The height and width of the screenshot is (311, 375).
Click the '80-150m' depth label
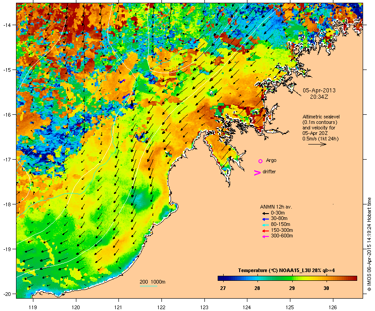pos(280,225)
